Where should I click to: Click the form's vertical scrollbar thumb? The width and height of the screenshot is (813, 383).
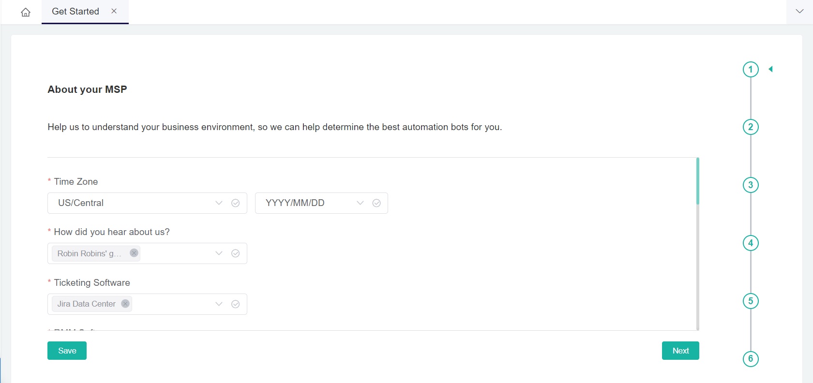pos(697,181)
